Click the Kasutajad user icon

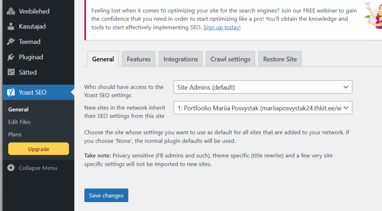tap(11, 26)
